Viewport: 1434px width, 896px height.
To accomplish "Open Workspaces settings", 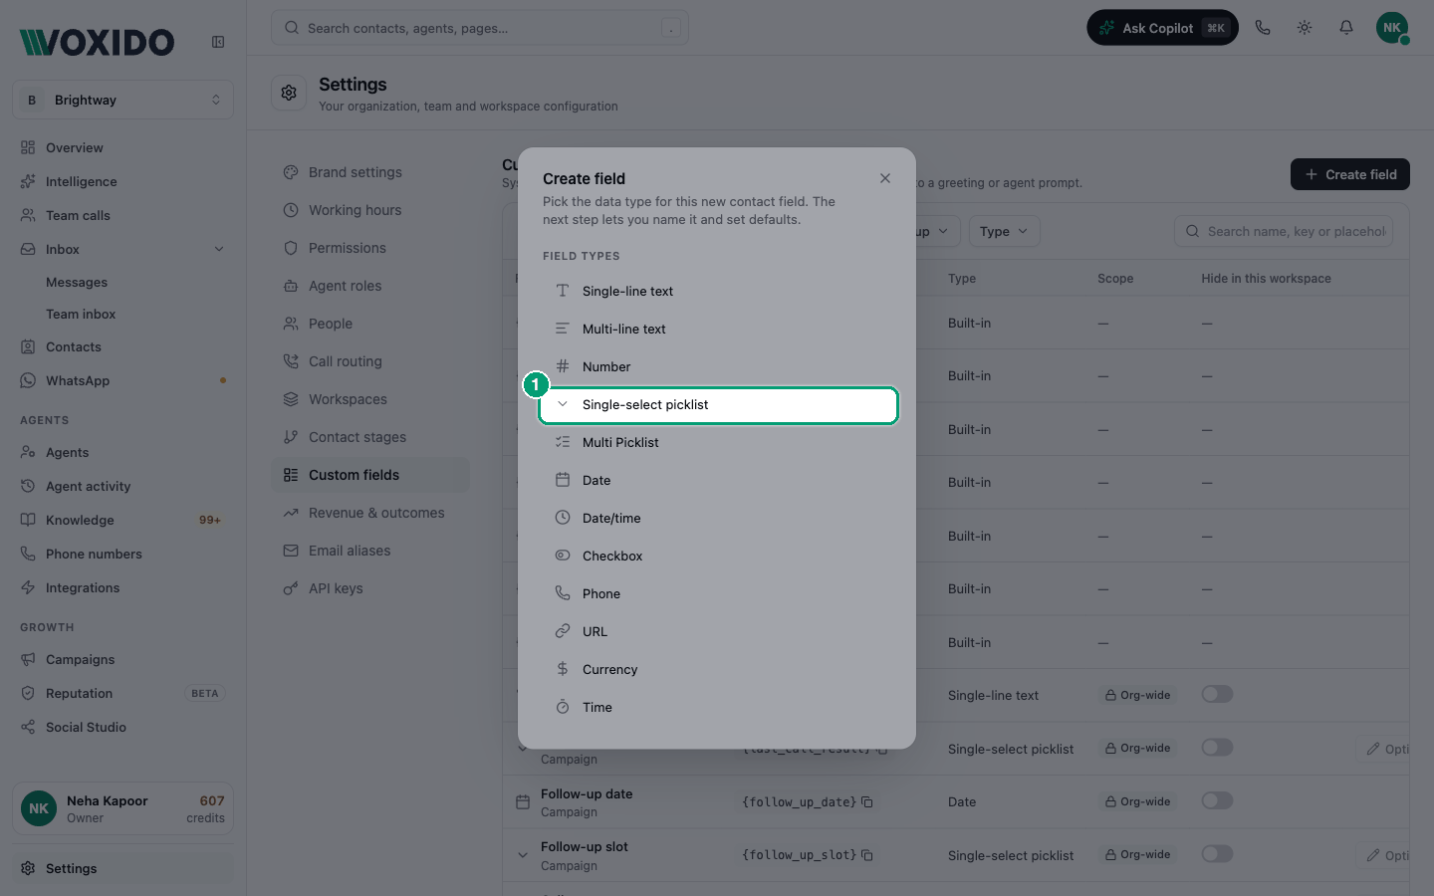I will tap(370, 399).
